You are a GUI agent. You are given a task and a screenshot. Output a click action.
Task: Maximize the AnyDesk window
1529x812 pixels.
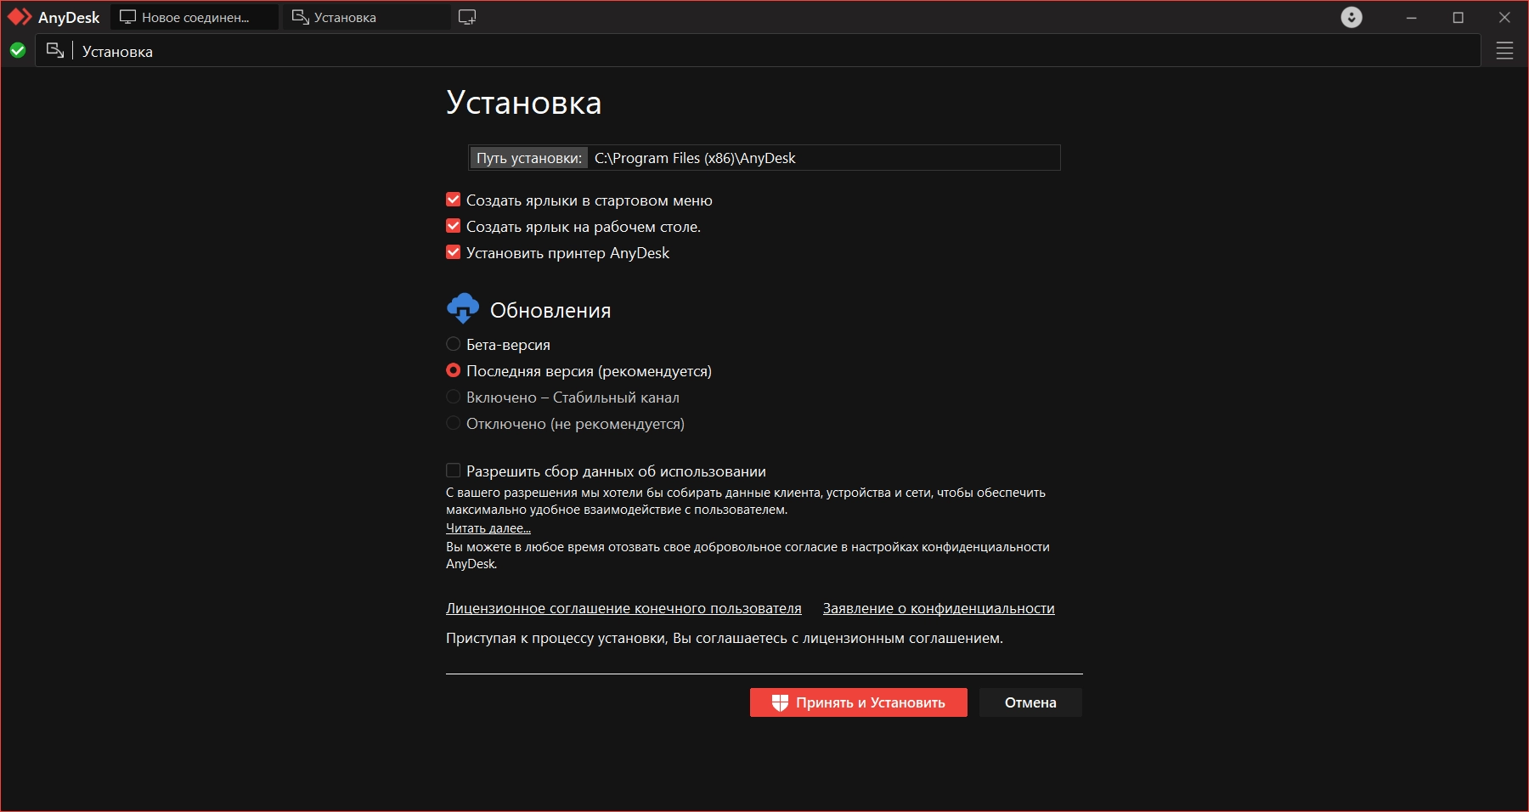pos(1458,17)
